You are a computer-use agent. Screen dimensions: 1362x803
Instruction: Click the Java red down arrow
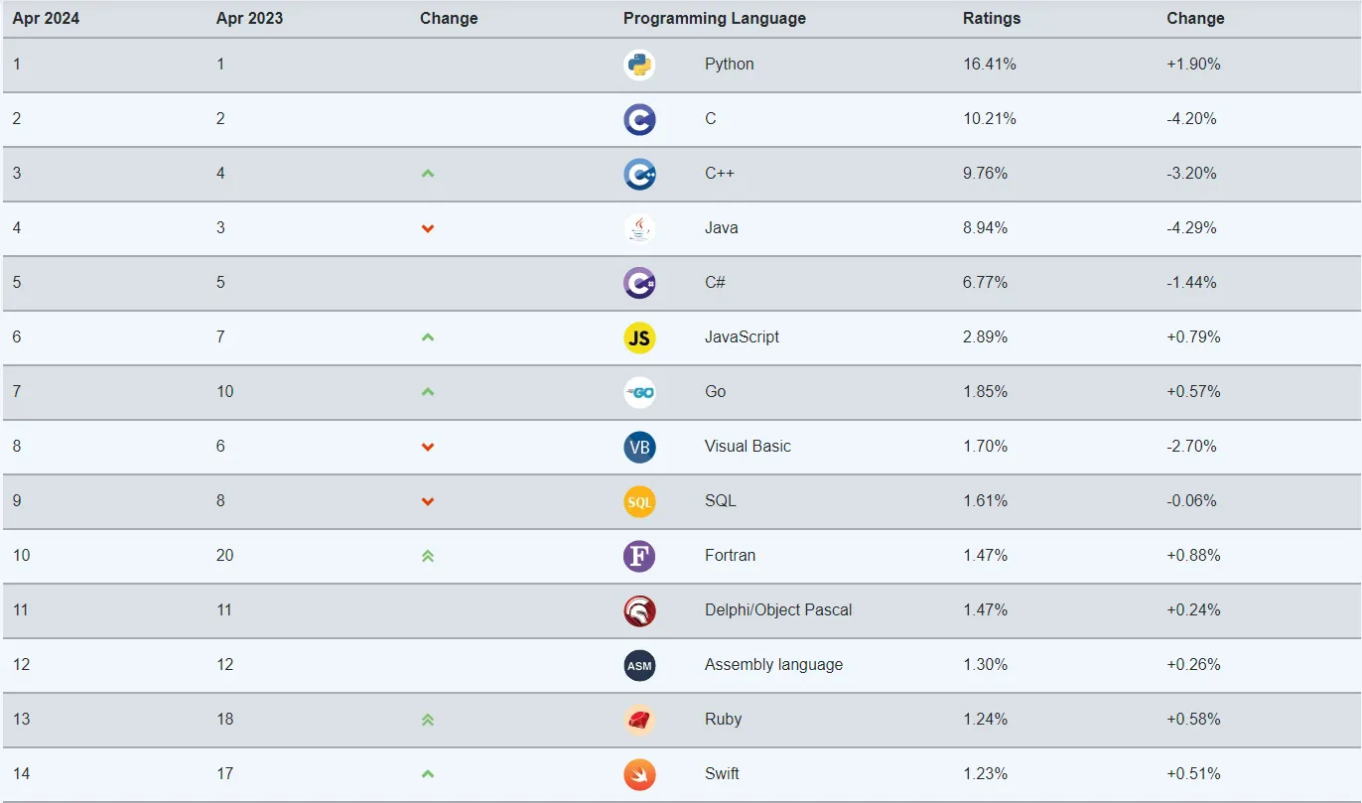point(428,228)
